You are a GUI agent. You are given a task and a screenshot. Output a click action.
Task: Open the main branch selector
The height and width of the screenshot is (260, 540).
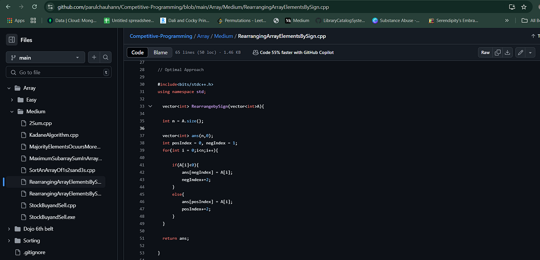pos(45,57)
